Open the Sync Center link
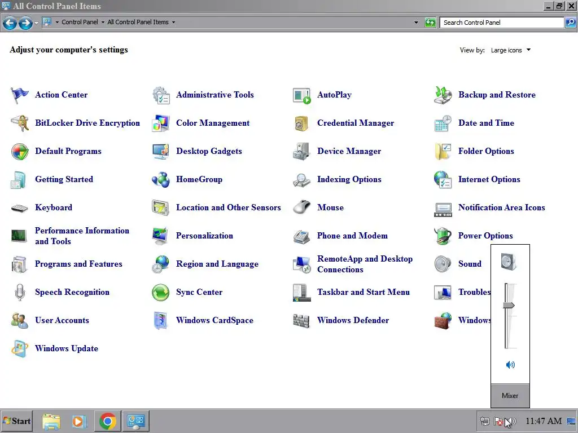578x433 pixels. pos(199,293)
